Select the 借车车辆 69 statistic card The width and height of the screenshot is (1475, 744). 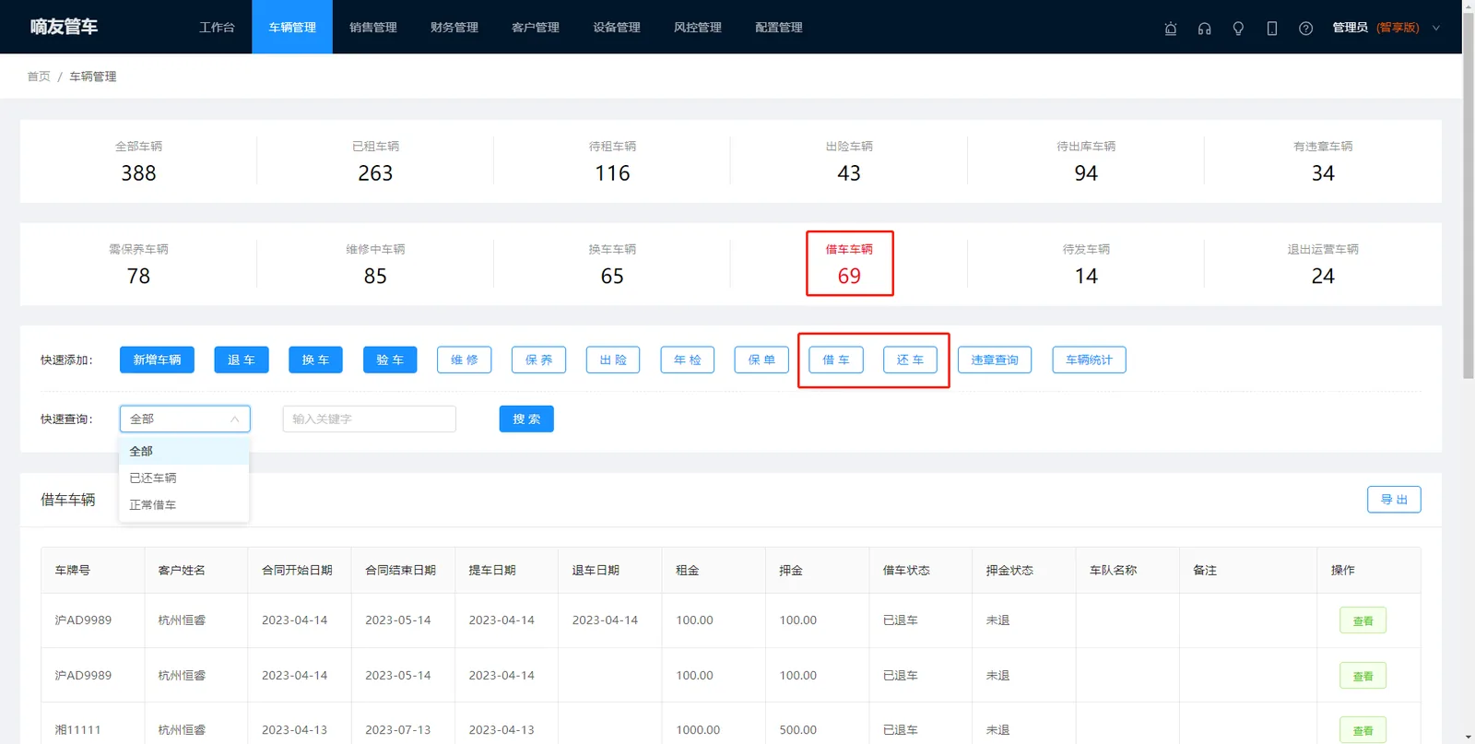(849, 264)
